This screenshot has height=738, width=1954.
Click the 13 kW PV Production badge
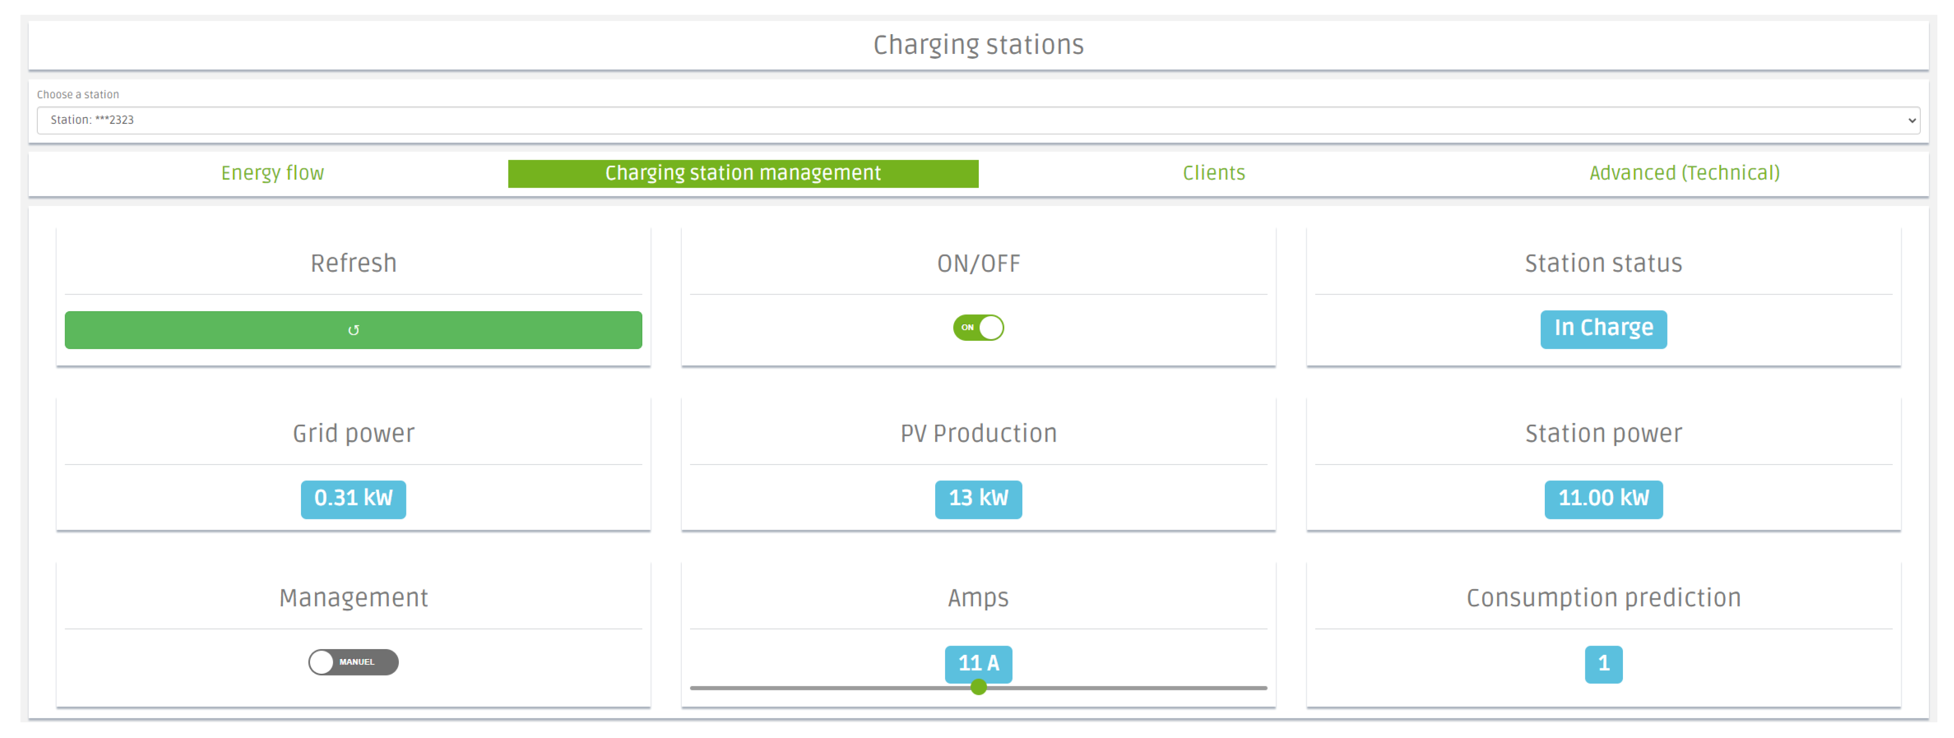[x=978, y=499]
